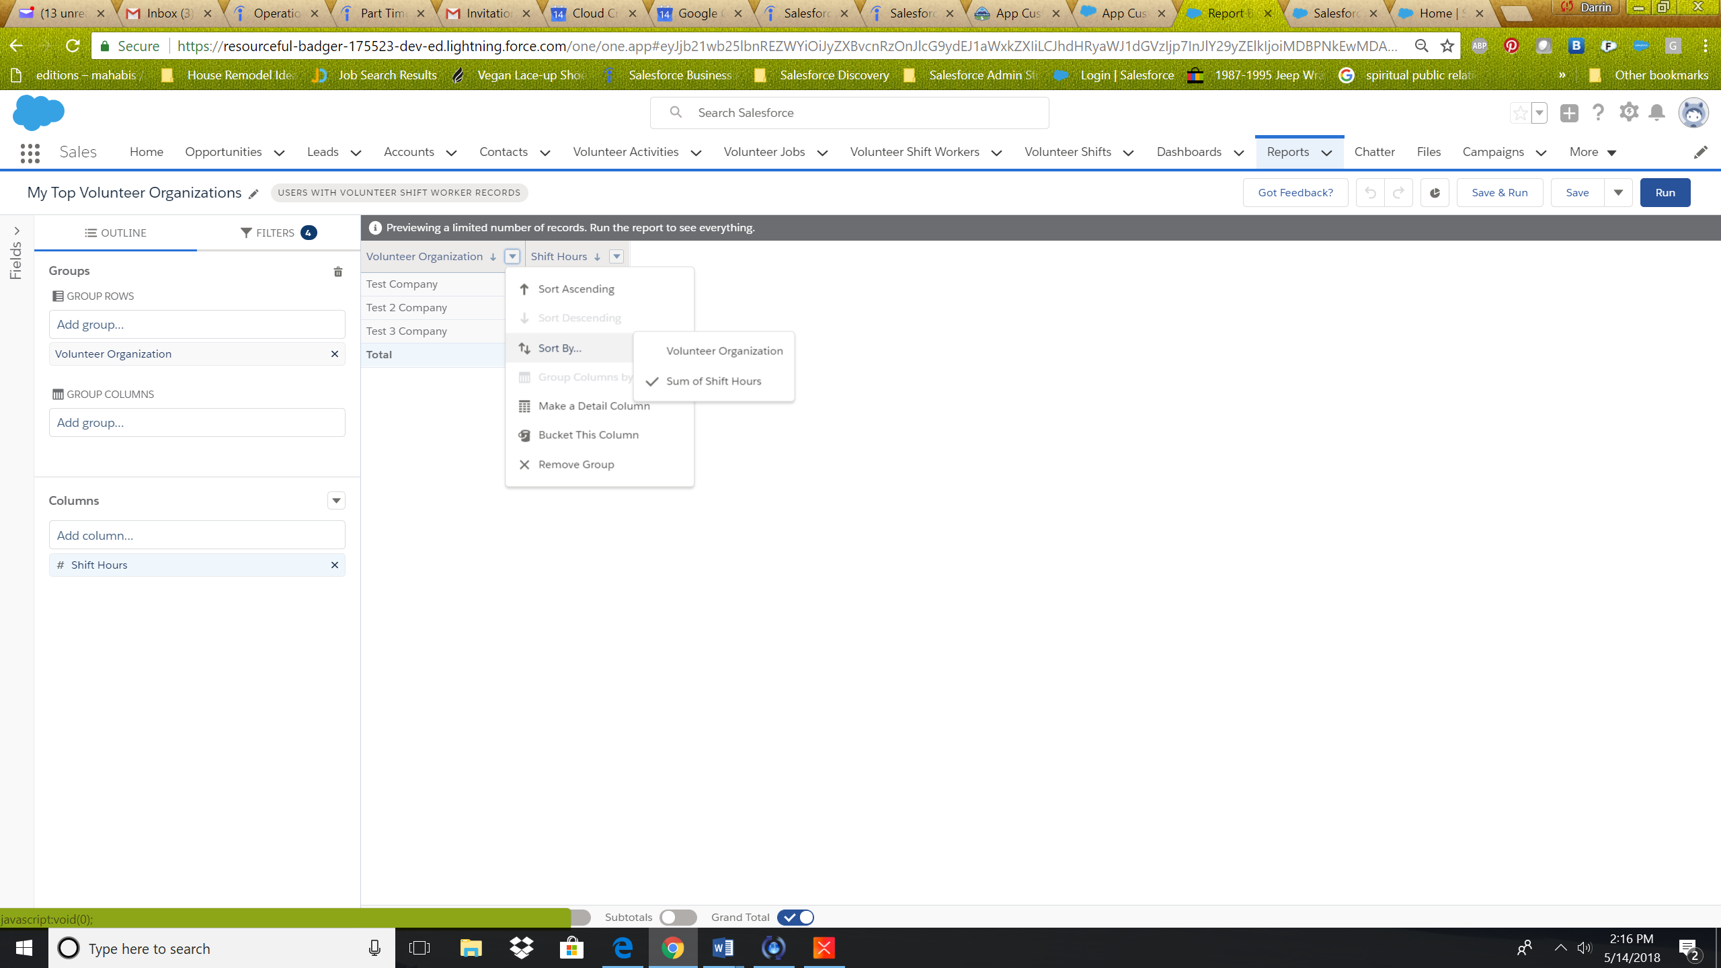Toggle the Grand Total switch
The image size is (1721, 968).
pyautogui.click(x=795, y=918)
